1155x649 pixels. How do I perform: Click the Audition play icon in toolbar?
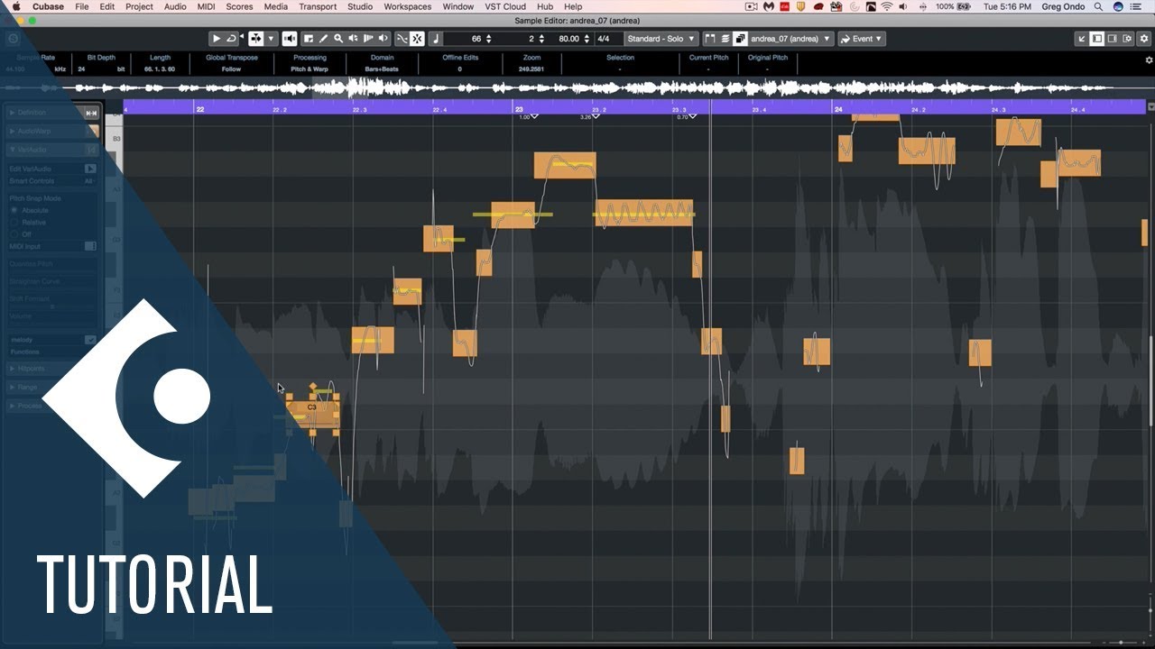[217, 39]
